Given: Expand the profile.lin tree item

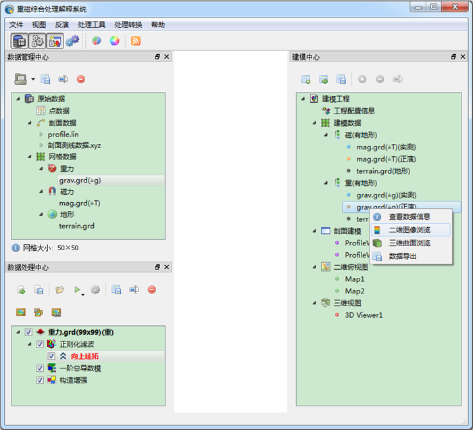Looking at the screenshot, I should point(41,135).
